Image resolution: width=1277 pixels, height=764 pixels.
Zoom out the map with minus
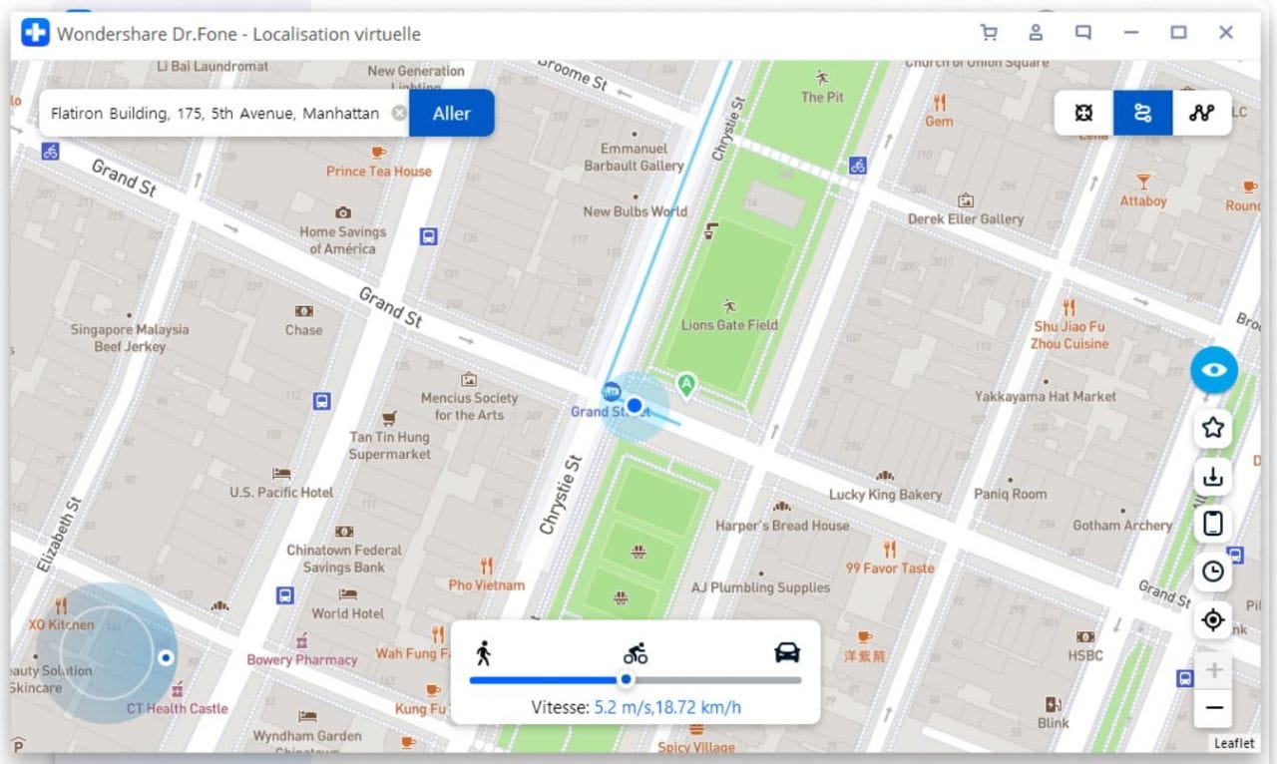tap(1213, 708)
